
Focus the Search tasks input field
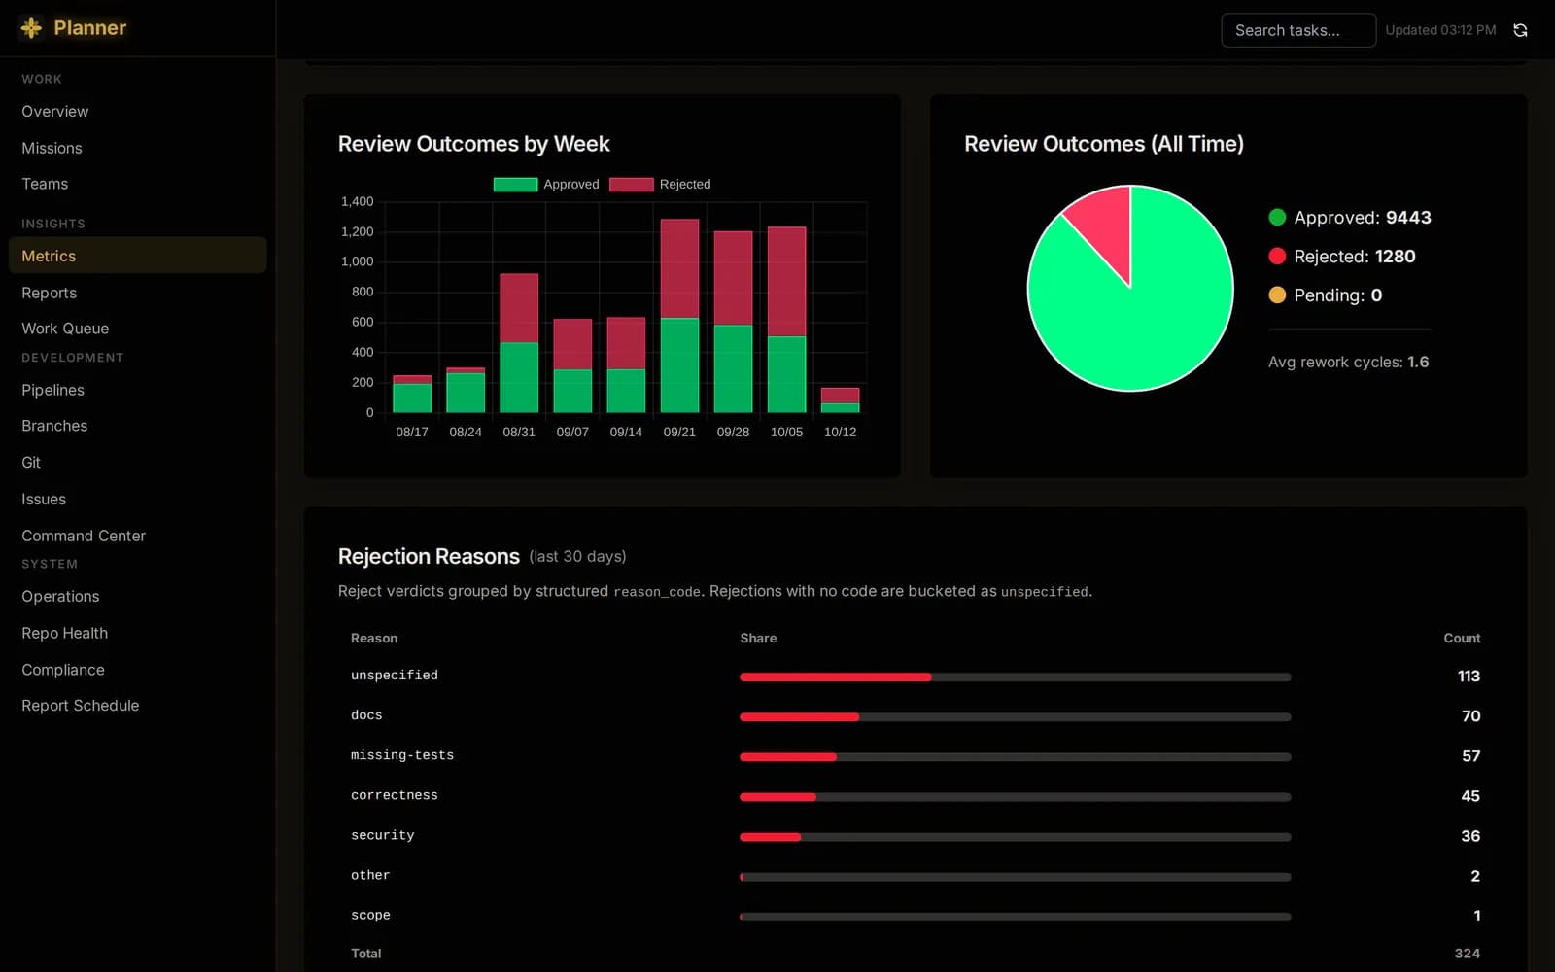point(1297,30)
